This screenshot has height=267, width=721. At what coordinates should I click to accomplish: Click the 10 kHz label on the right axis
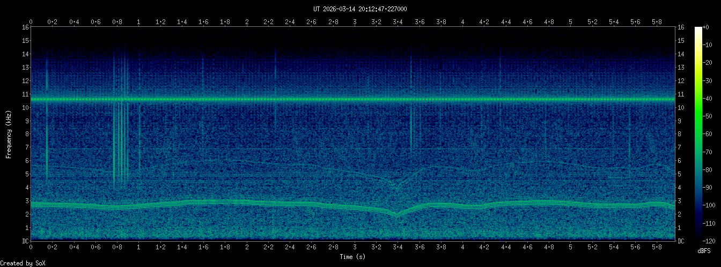[x=681, y=108]
